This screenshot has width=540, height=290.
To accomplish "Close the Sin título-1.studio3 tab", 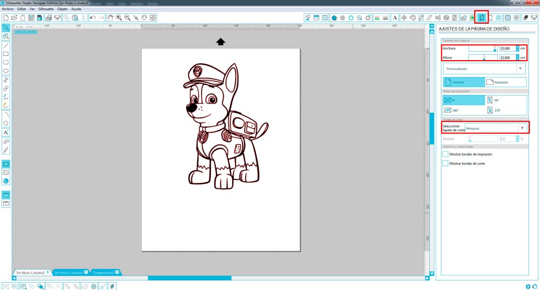I will 48,272.
